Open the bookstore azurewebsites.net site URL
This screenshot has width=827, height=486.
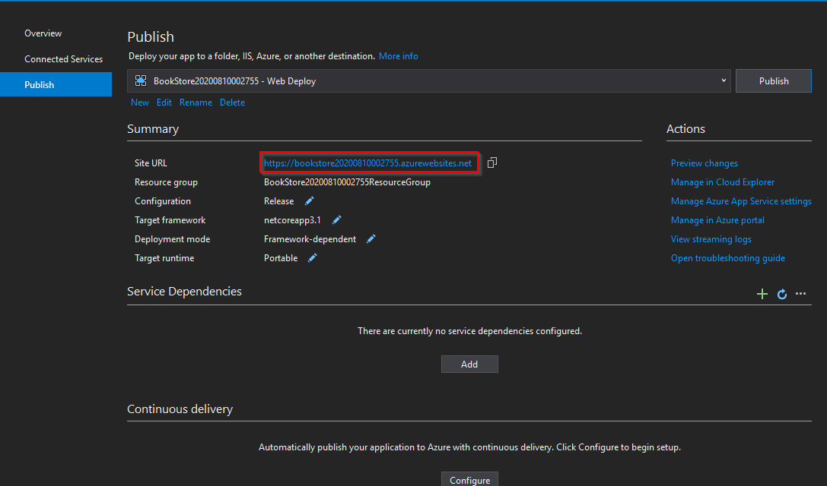click(x=367, y=163)
